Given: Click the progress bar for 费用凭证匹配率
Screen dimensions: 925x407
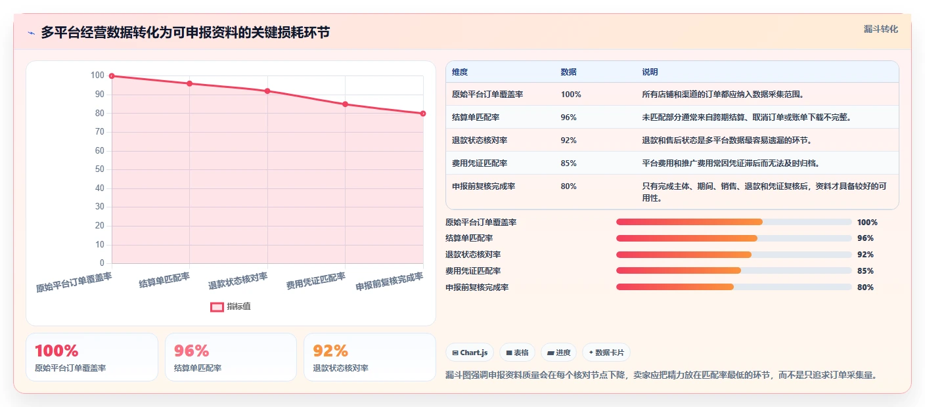Looking at the screenshot, I should point(734,270).
